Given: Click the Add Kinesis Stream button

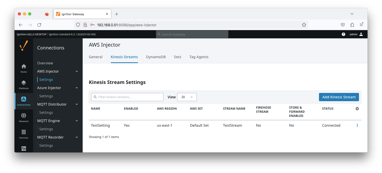Looking at the screenshot, I should (339, 97).
